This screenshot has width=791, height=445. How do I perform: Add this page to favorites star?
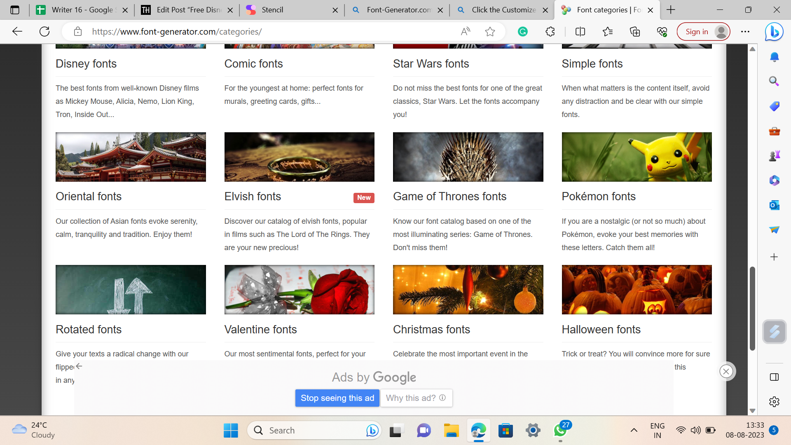(x=490, y=31)
